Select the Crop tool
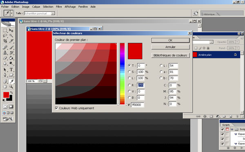 5,41
